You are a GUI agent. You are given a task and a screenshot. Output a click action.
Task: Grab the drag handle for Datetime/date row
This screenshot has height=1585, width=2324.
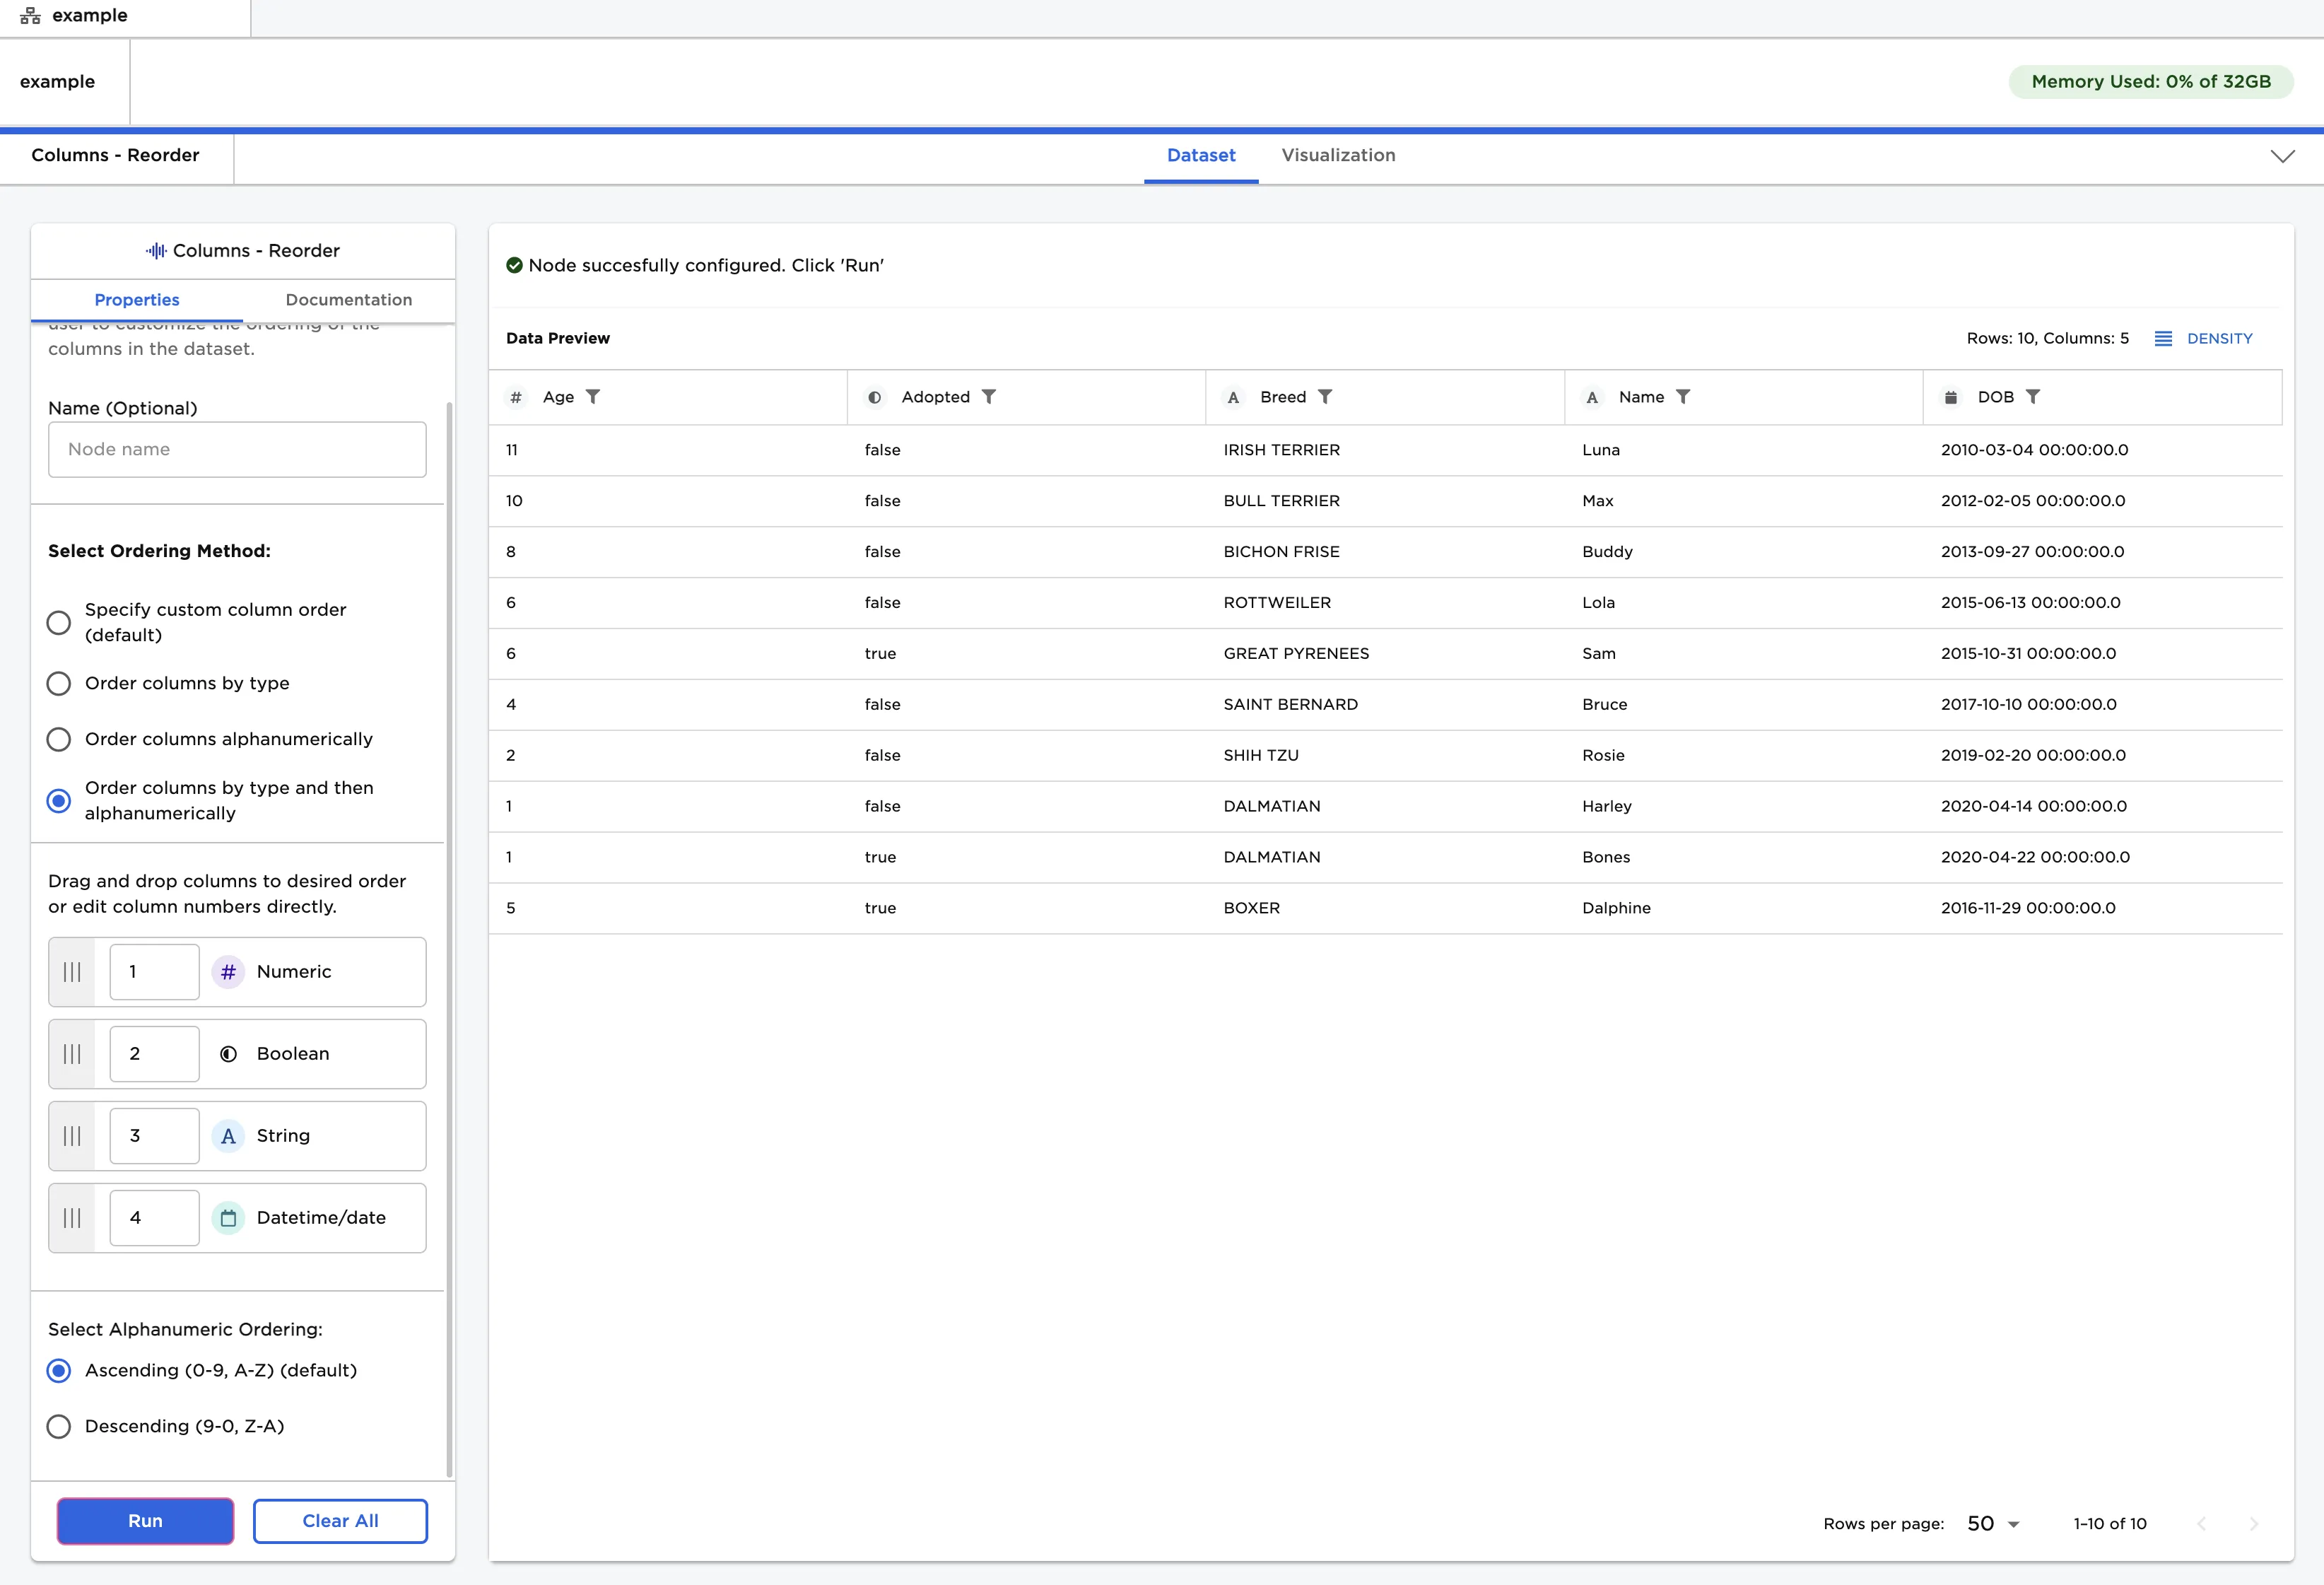[x=72, y=1218]
